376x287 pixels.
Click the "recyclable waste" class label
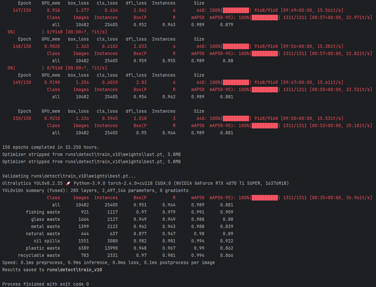[39, 255]
